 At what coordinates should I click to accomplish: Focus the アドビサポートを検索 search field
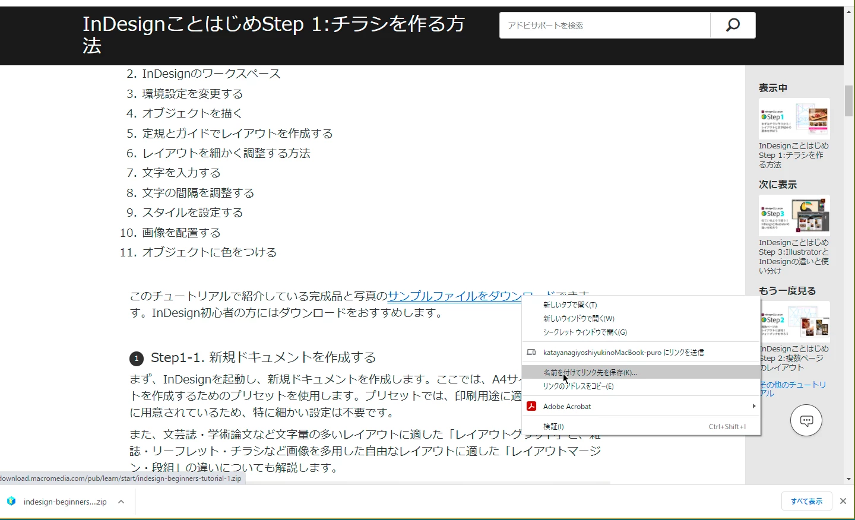click(605, 25)
